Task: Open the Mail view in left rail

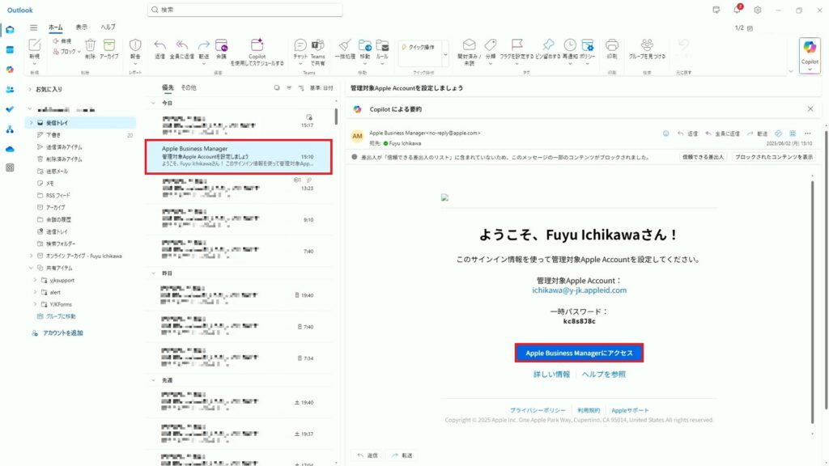Action: [10, 30]
